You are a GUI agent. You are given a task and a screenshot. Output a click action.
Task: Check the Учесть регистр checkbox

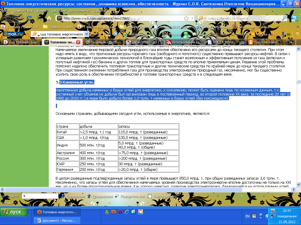[150, 196]
